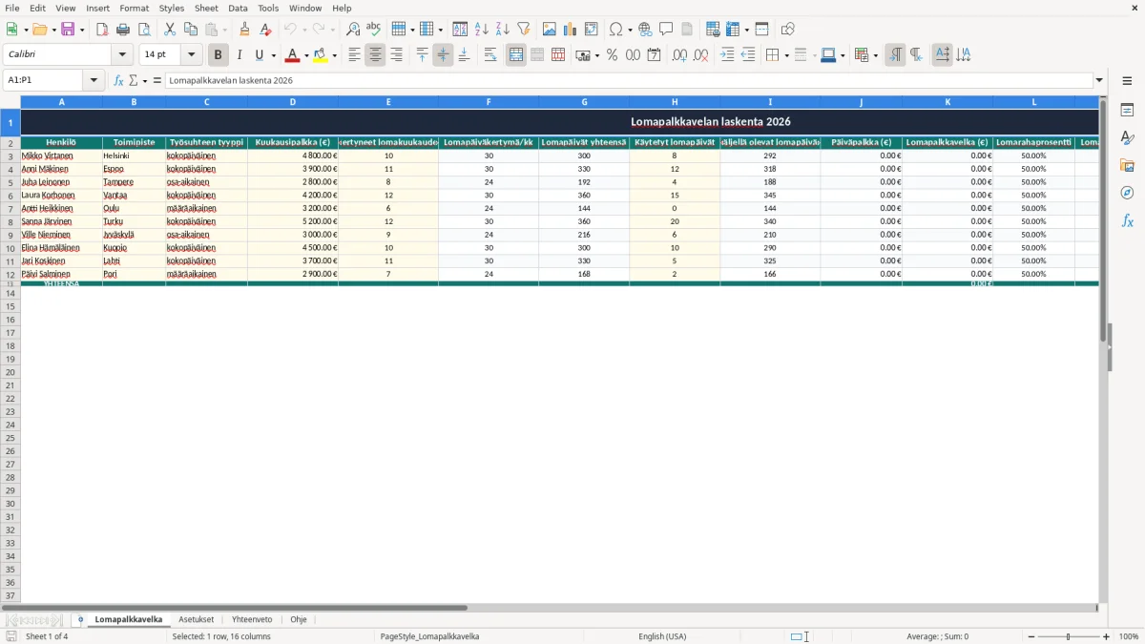The image size is (1145, 644).
Task: Toggle Italic formatting
Action: (239, 55)
